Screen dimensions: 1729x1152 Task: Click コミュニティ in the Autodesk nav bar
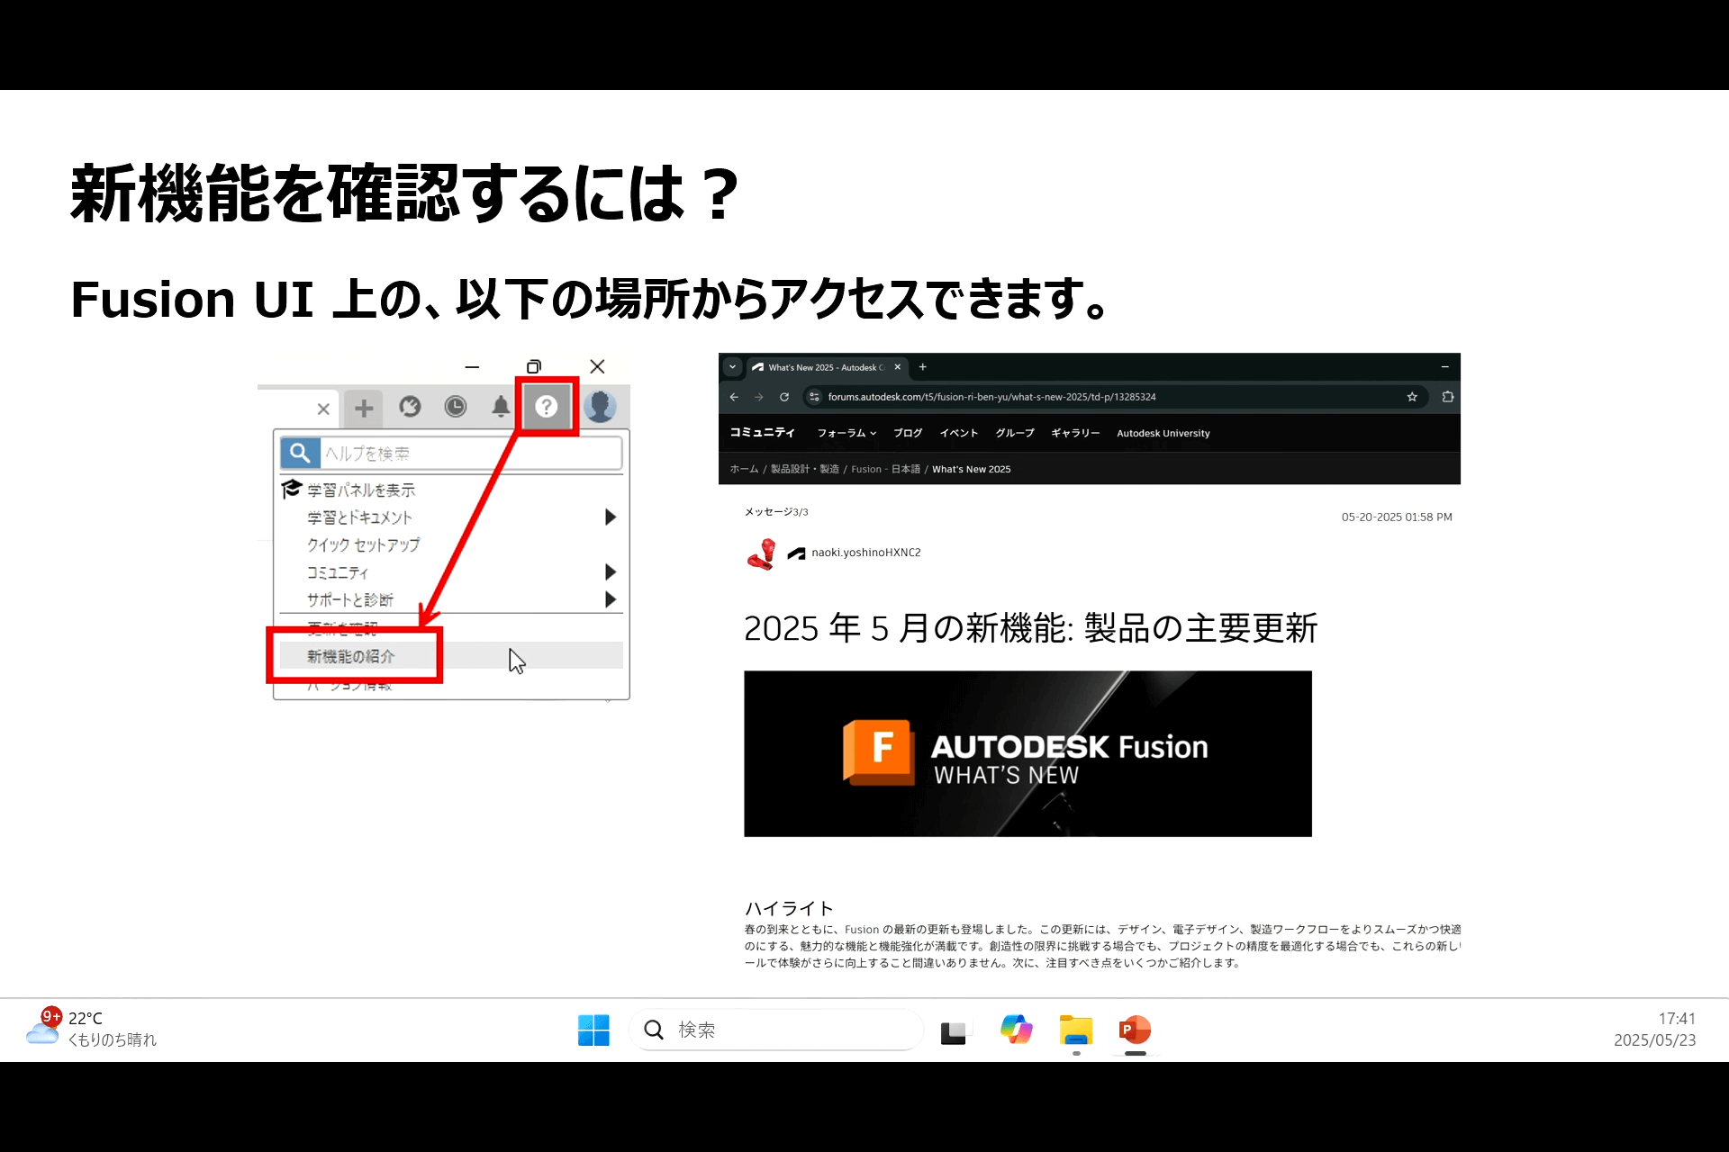click(x=762, y=433)
